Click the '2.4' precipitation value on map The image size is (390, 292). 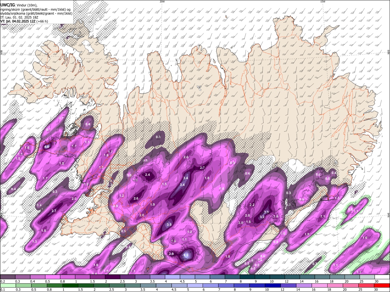click(148, 175)
